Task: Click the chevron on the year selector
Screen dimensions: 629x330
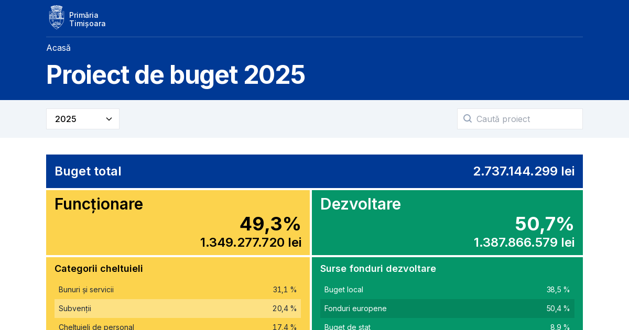Action: click(x=109, y=119)
